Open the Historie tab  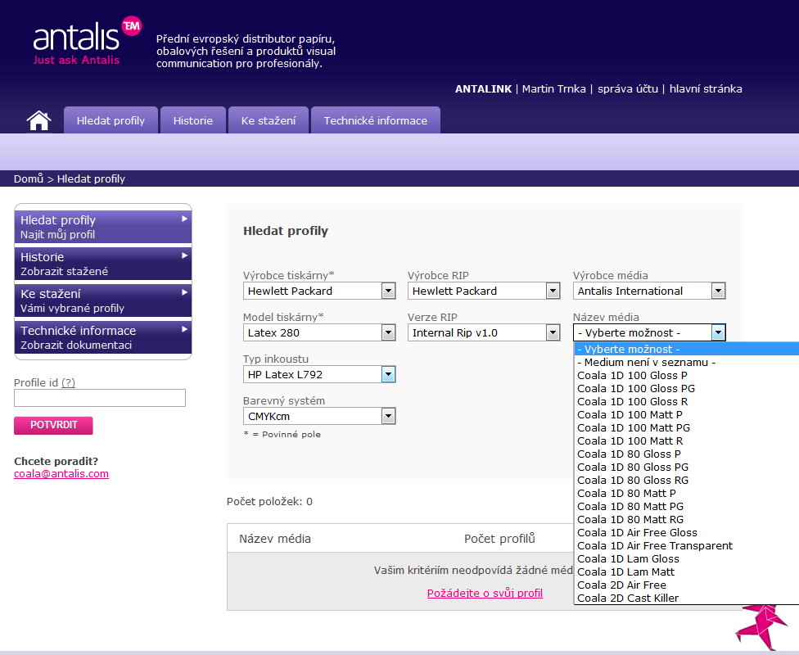192,120
